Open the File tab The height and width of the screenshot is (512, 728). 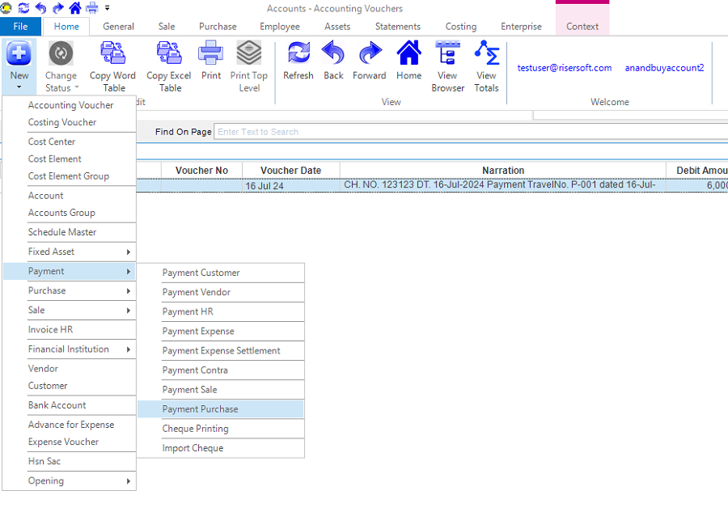20,27
